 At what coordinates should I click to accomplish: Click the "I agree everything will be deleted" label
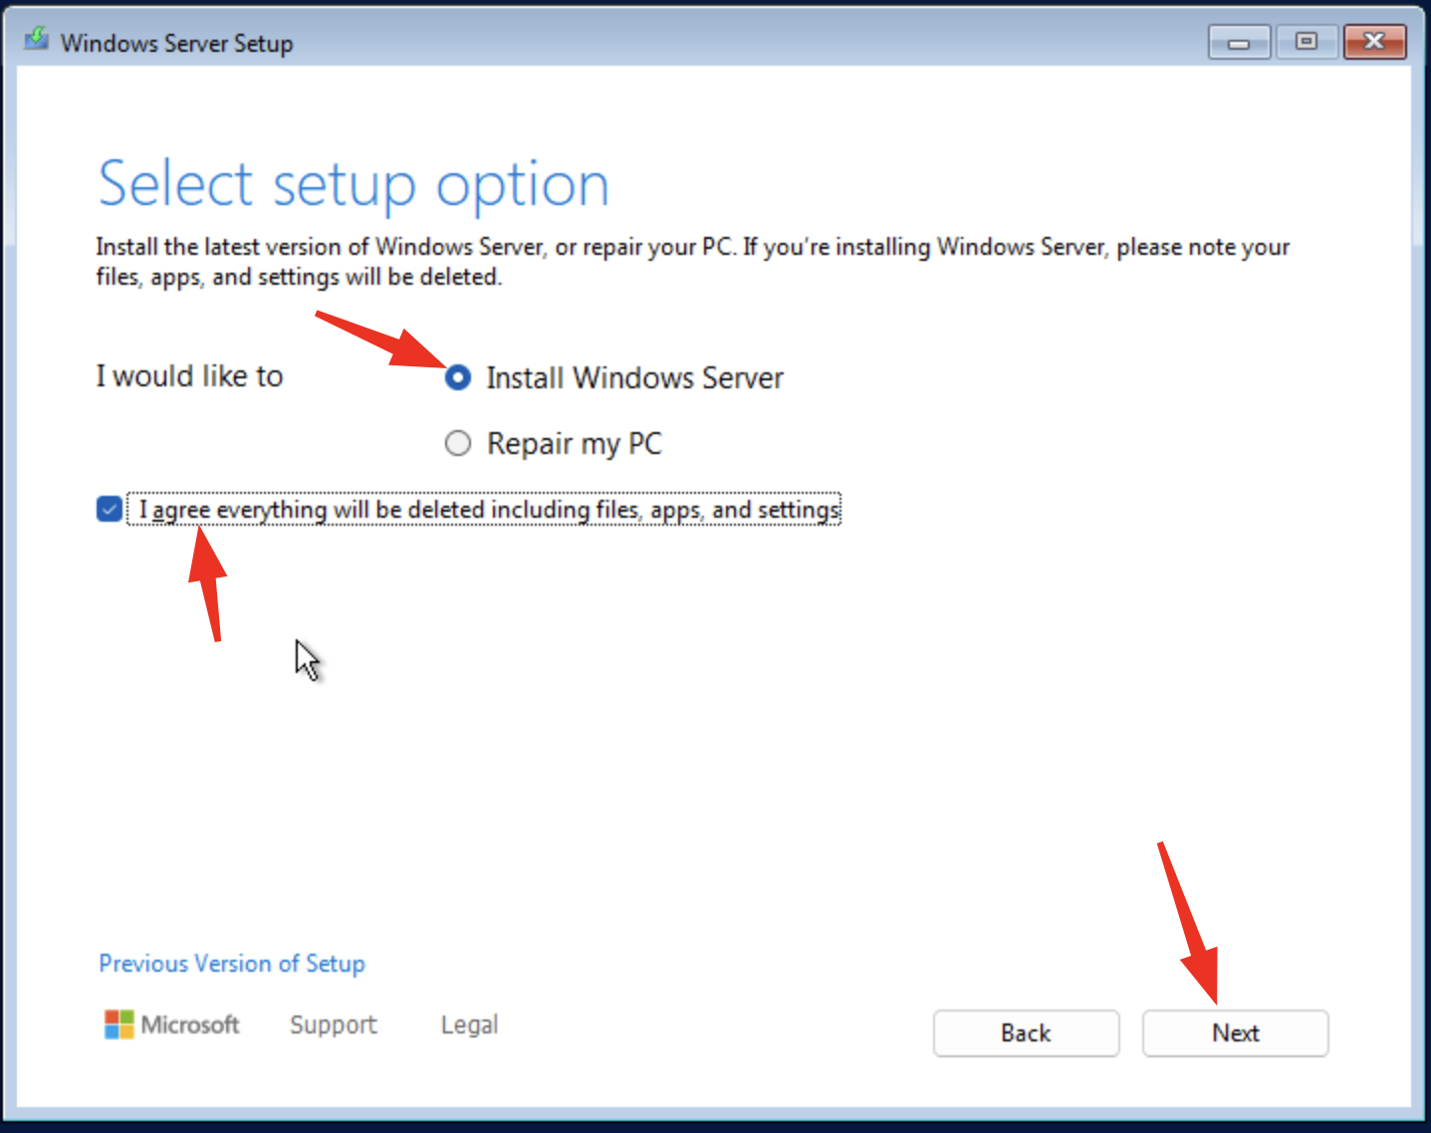coord(488,510)
